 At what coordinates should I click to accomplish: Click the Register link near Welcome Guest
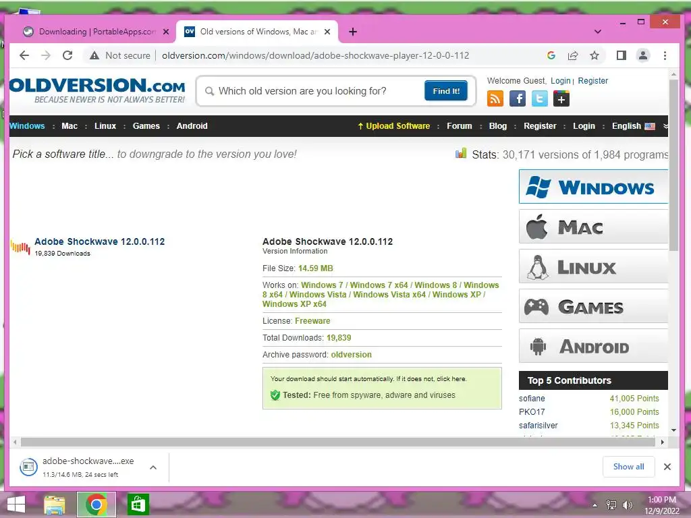click(x=592, y=81)
